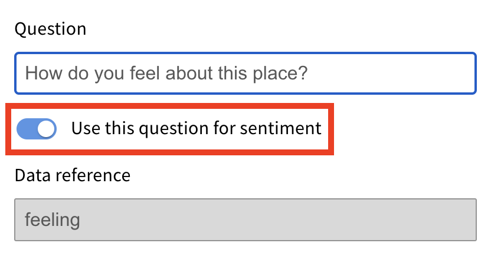
Task: Turn off the blue sentiment switch
Action: (37, 128)
